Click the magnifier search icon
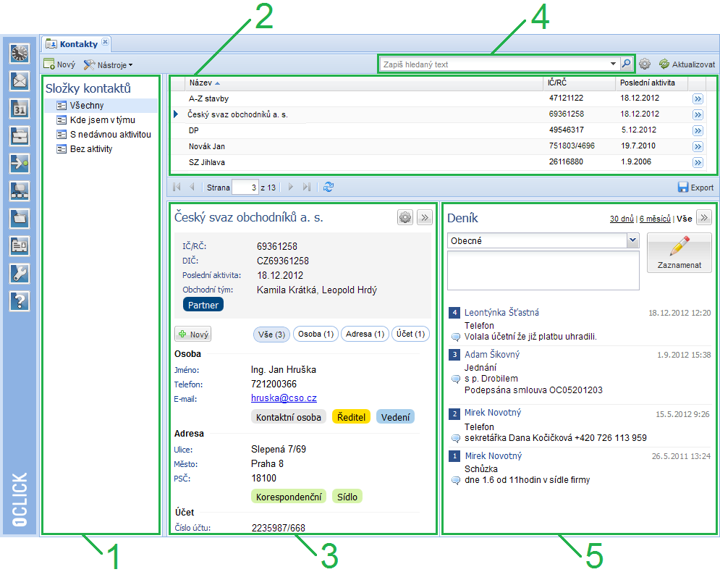The height and width of the screenshot is (572, 720). pyautogui.click(x=627, y=64)
